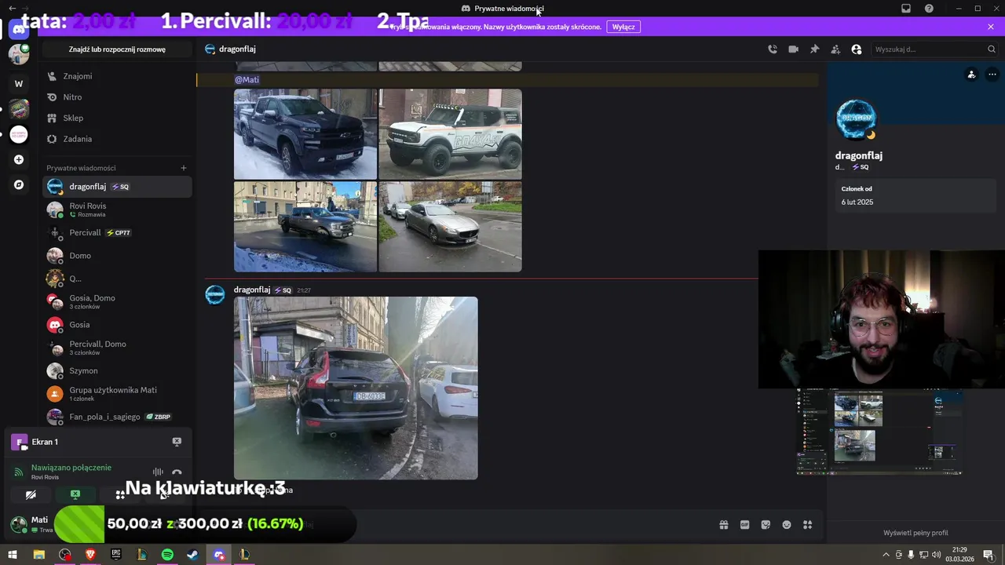The height and width of the screenshot is (565, 1005).
Task: Toggle the user profile panel
Action: point(857,49)
